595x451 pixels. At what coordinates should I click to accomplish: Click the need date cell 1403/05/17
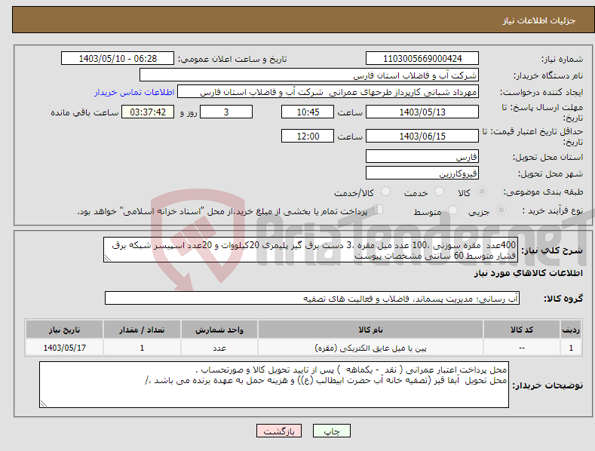pos(65,348)
